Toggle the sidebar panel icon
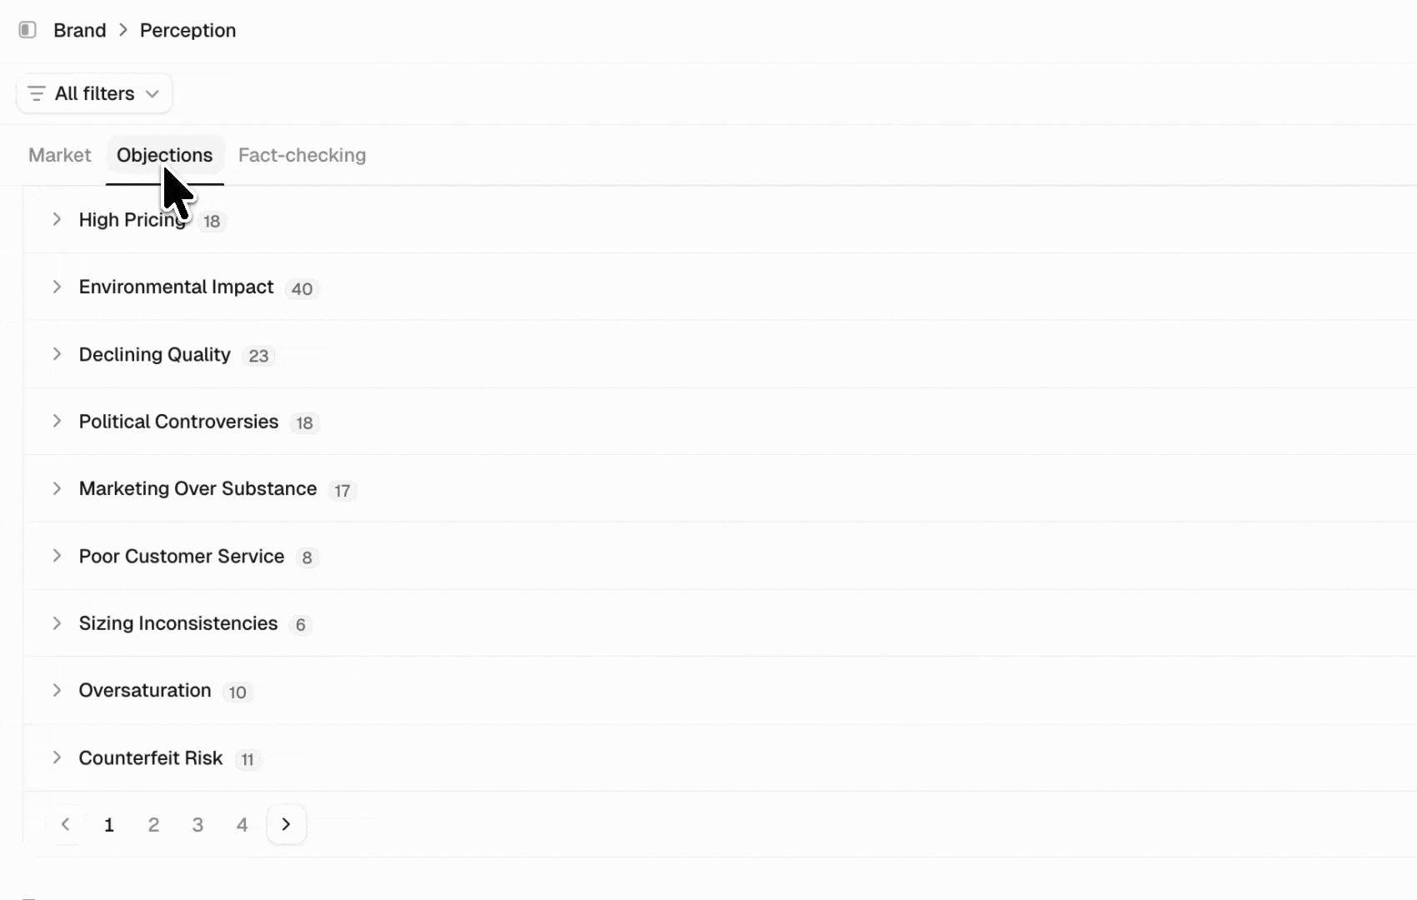The width and height of the screenshot is (1417, 900). point(28,30)
